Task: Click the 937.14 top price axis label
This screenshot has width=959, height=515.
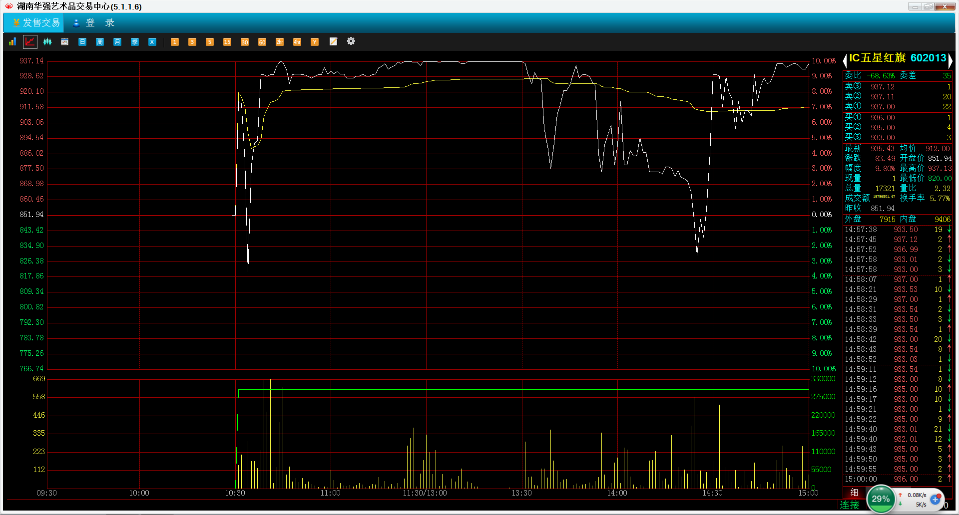Action: point(31,61)
